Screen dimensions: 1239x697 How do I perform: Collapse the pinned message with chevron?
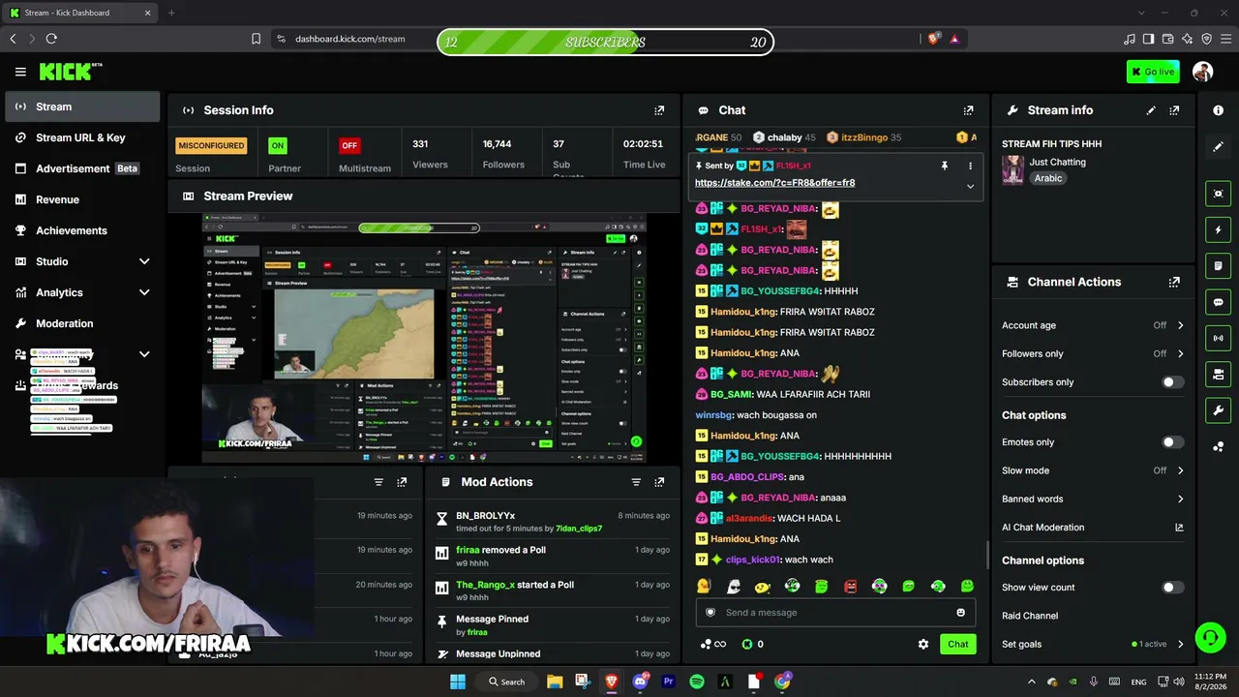click(x=970, y=187)
